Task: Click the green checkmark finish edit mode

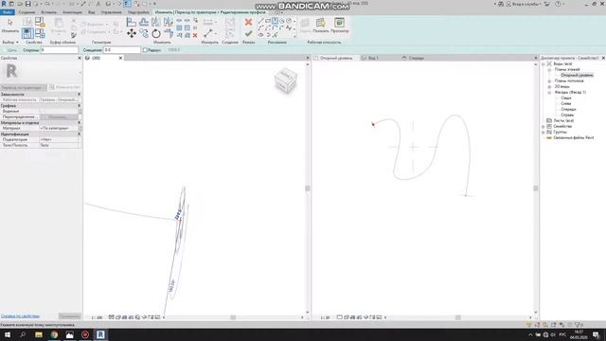Action: point(248,34)
